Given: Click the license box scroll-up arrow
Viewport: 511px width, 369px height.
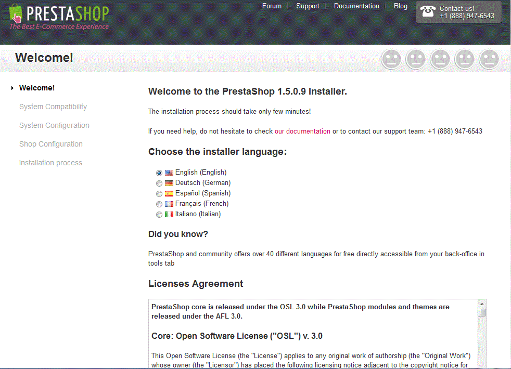Looking at the screenshot, I should point(482,304).
